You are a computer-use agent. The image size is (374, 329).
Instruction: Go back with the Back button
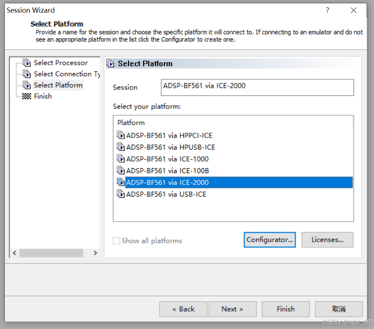(x=183, y=309)
